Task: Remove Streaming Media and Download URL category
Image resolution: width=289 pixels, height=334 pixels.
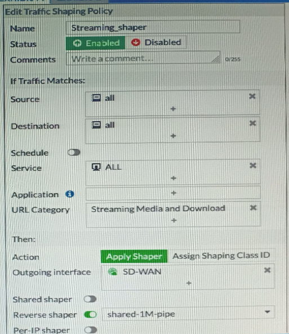Action: 253,208
